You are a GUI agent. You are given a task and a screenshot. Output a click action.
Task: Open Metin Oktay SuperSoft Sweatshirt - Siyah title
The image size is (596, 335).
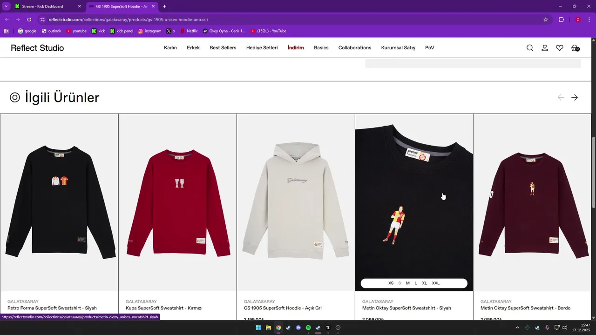406,308
